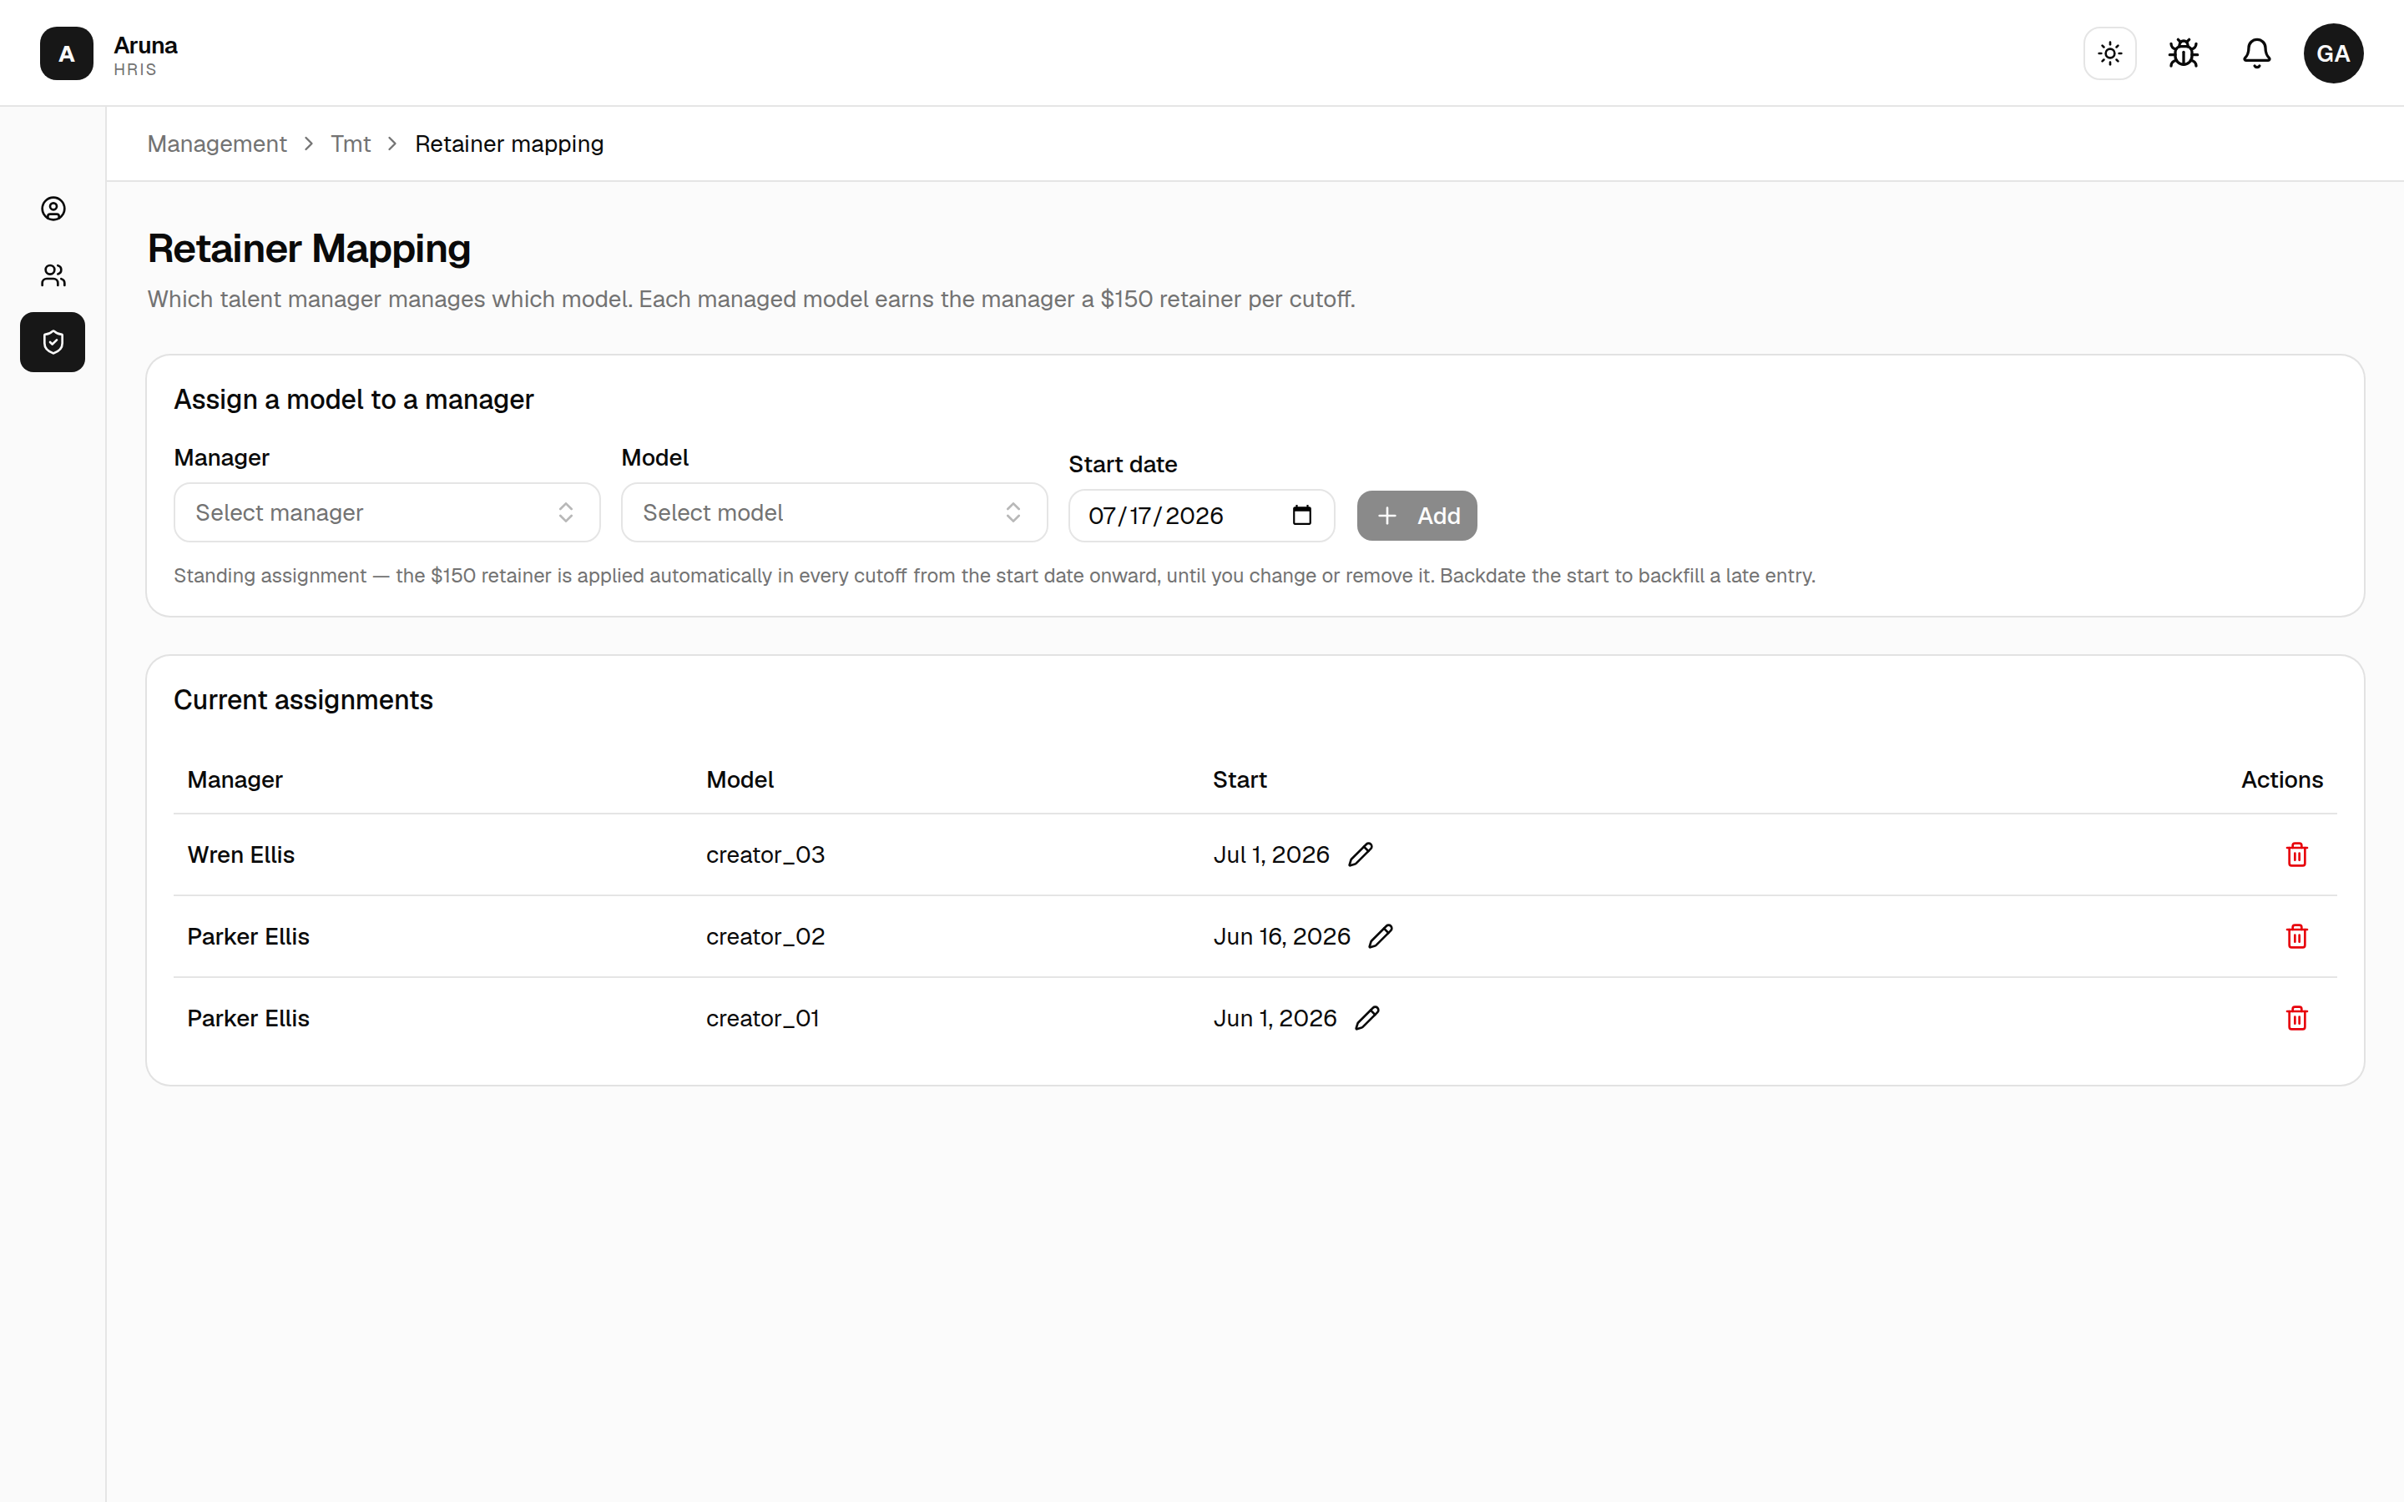Toggle the light/dark theme sun button

[2110, 53]
